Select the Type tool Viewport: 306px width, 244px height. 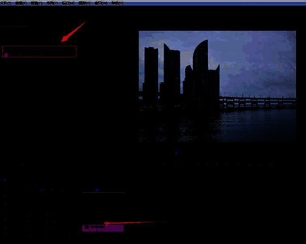[5, 235]
